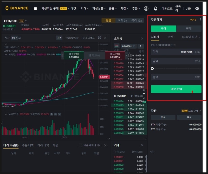Screen dimensions: 208x174
Task: Open the user account profile icon
Action: pyautogui.click(x=146, y=9)
